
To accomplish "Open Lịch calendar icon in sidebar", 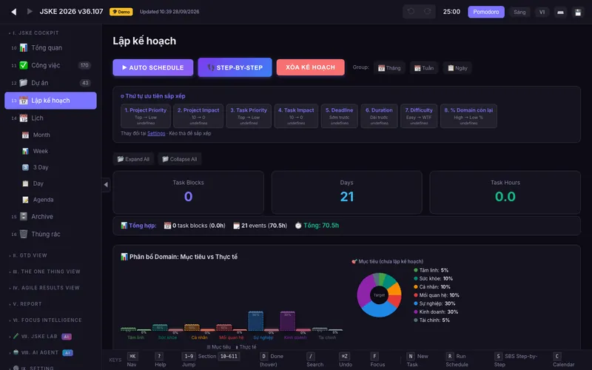I will [x=24, y=118].
